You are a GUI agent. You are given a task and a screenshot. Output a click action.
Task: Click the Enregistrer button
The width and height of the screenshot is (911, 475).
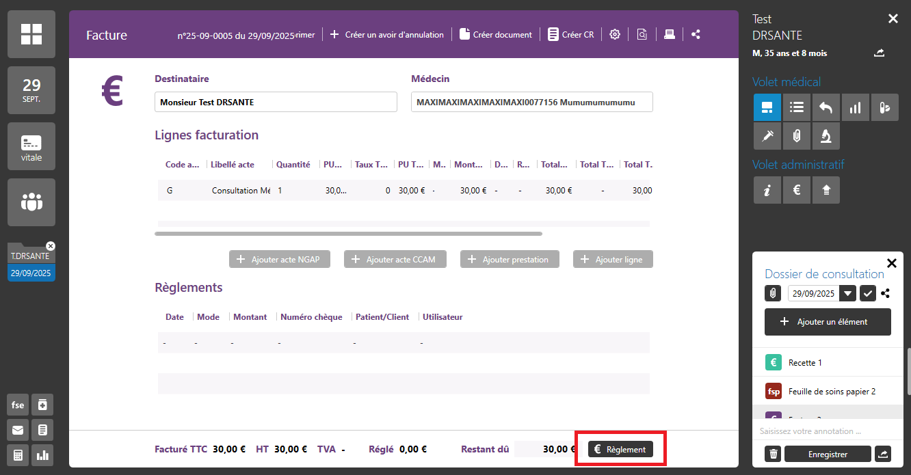[828, 454]
